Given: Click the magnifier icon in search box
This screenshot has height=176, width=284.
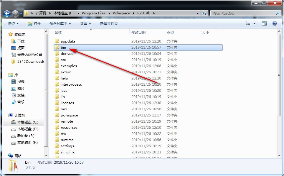Looking at the screenshot, I should pos(278,13).
